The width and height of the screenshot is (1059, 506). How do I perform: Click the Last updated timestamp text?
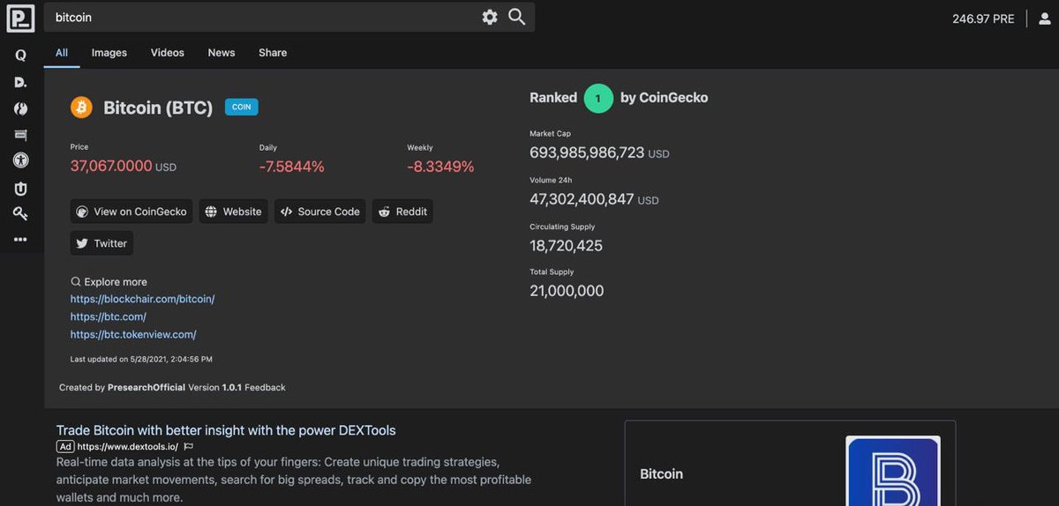click(141, 359)
